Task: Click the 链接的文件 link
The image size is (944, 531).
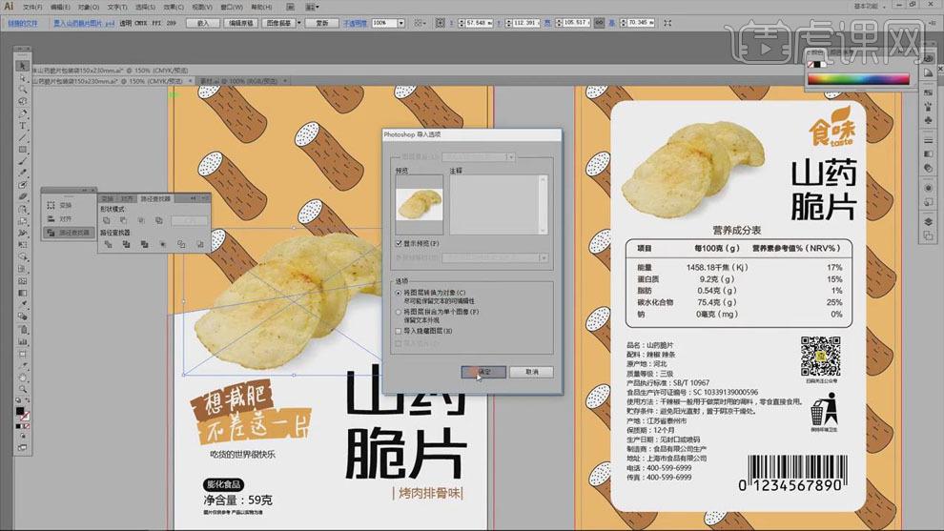Action: click(23, 23)
